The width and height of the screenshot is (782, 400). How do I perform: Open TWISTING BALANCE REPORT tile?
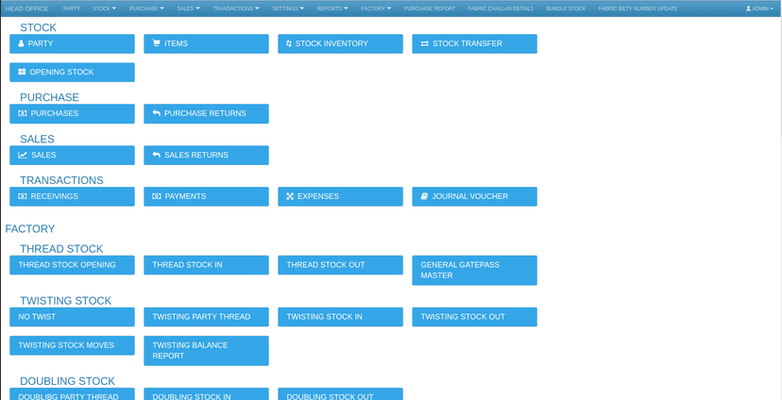(206, 351)
